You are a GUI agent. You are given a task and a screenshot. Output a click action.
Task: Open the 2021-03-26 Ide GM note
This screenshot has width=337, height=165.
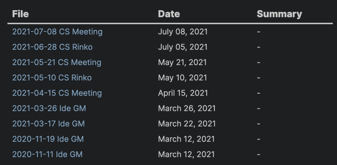[x=49, y=109]
